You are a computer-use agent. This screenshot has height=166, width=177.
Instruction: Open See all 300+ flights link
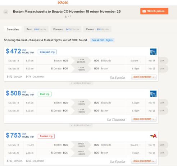point(102,40)
